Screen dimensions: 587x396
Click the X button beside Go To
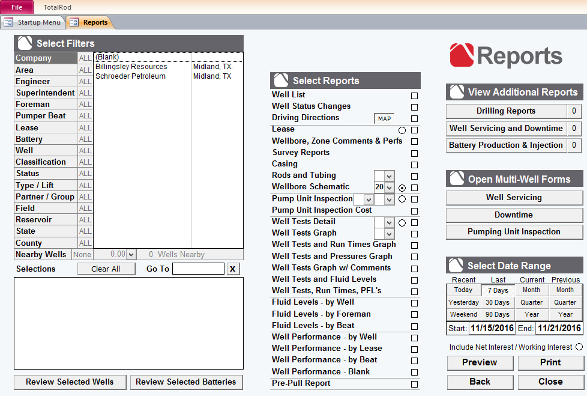click(x=233, y=269)
